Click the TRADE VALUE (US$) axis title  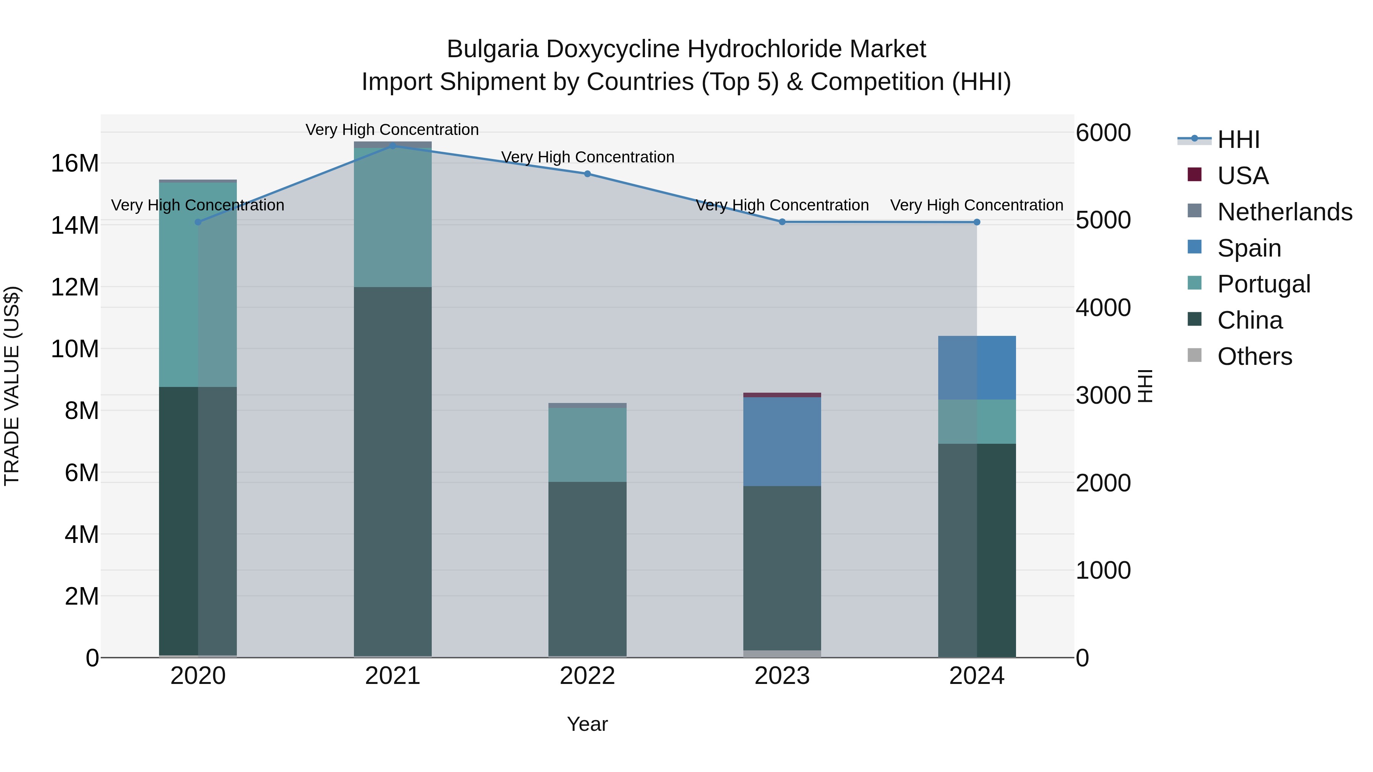[12, 386]
